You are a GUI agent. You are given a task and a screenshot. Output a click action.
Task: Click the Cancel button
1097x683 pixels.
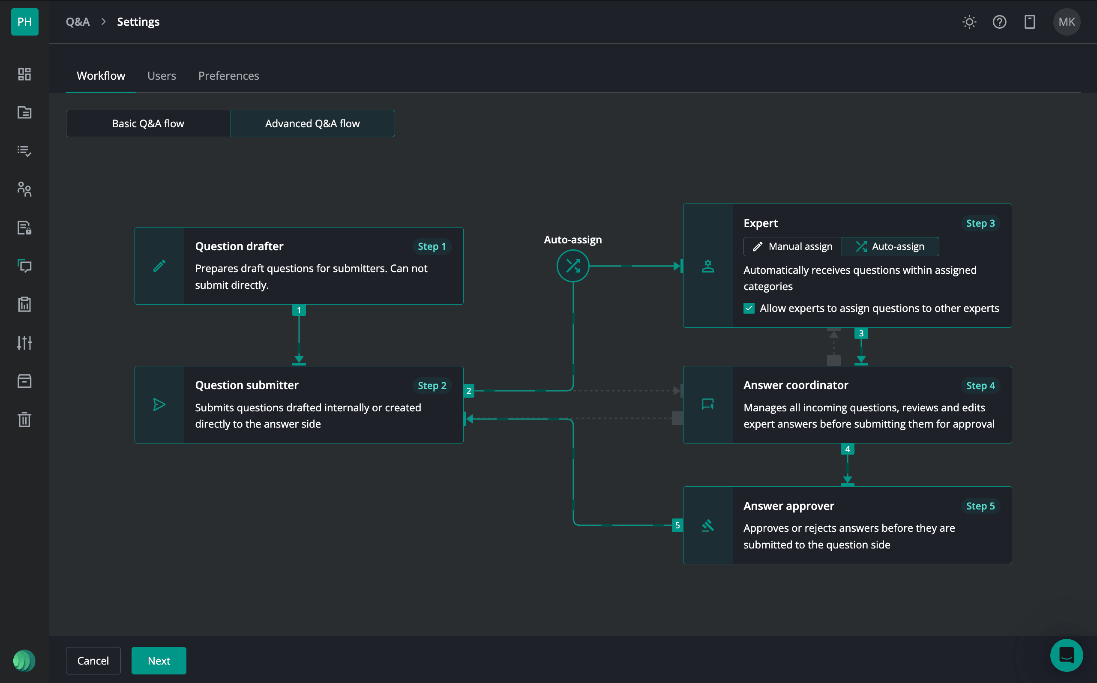(93, 660)
